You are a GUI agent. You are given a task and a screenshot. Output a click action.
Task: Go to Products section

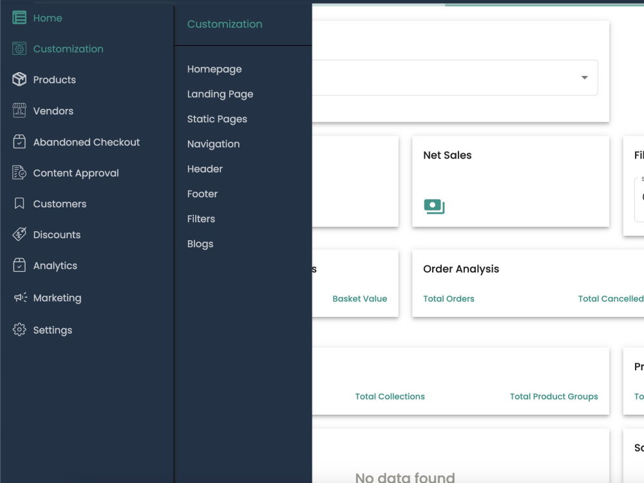point(55,80)
